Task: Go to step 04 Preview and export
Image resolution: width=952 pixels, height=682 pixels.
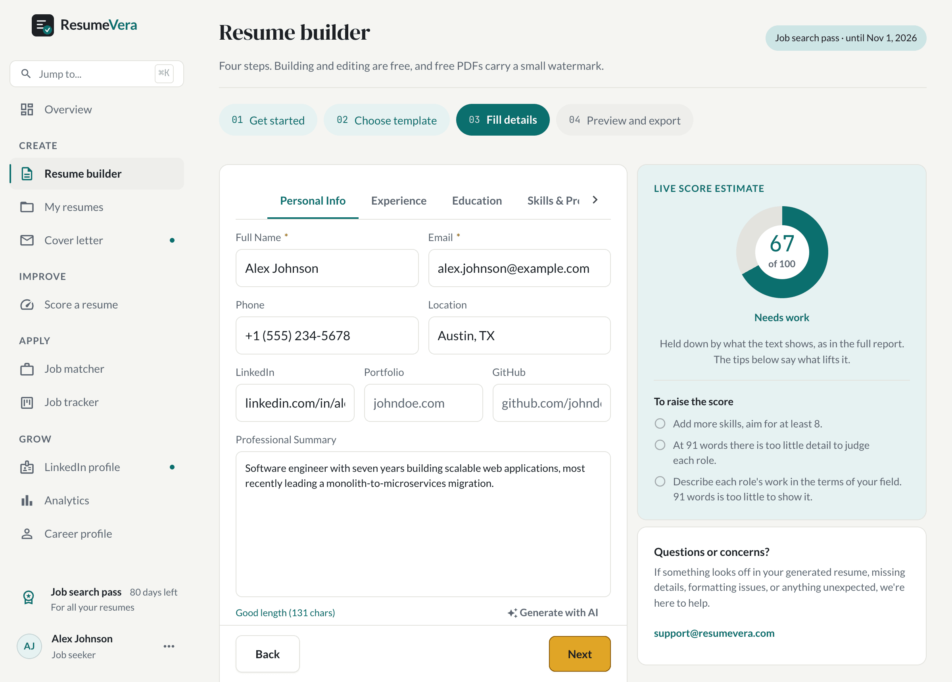Action: pos(624,120)
